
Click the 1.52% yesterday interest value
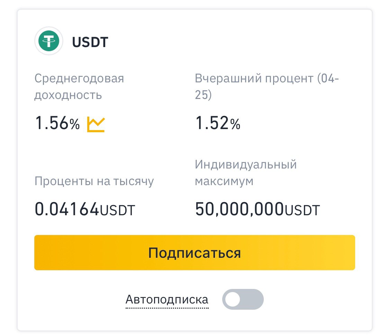[x=218, y=123]
